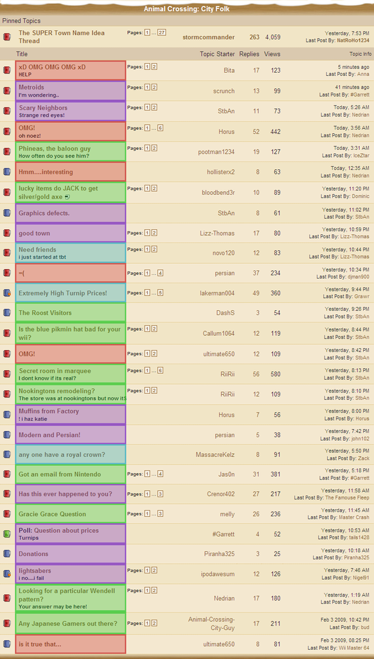Click the pinned topic icon for SUPER Town Name thread
The width and height of the screenshot is (374, 659).
[x=6, y=37]
